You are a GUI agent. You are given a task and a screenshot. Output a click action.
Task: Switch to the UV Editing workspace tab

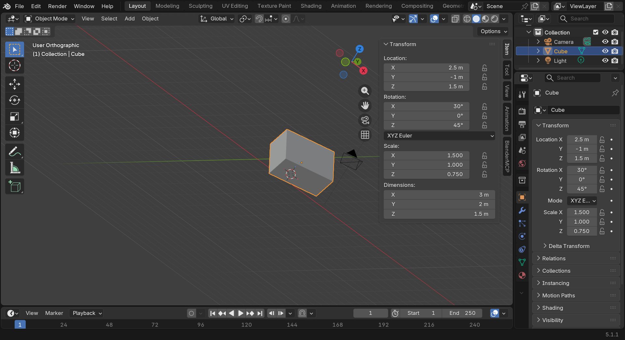point(235,6)
